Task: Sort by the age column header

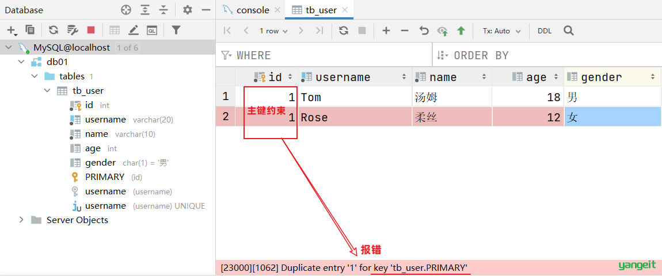Action: (528, 77)
